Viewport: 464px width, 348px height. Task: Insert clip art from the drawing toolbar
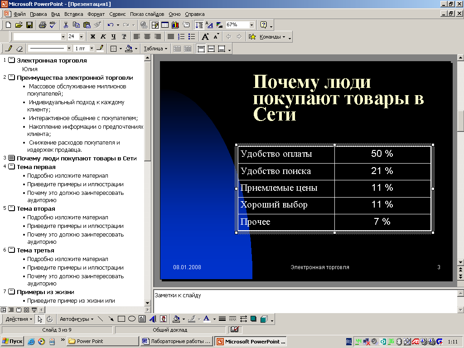click(163, 319)
